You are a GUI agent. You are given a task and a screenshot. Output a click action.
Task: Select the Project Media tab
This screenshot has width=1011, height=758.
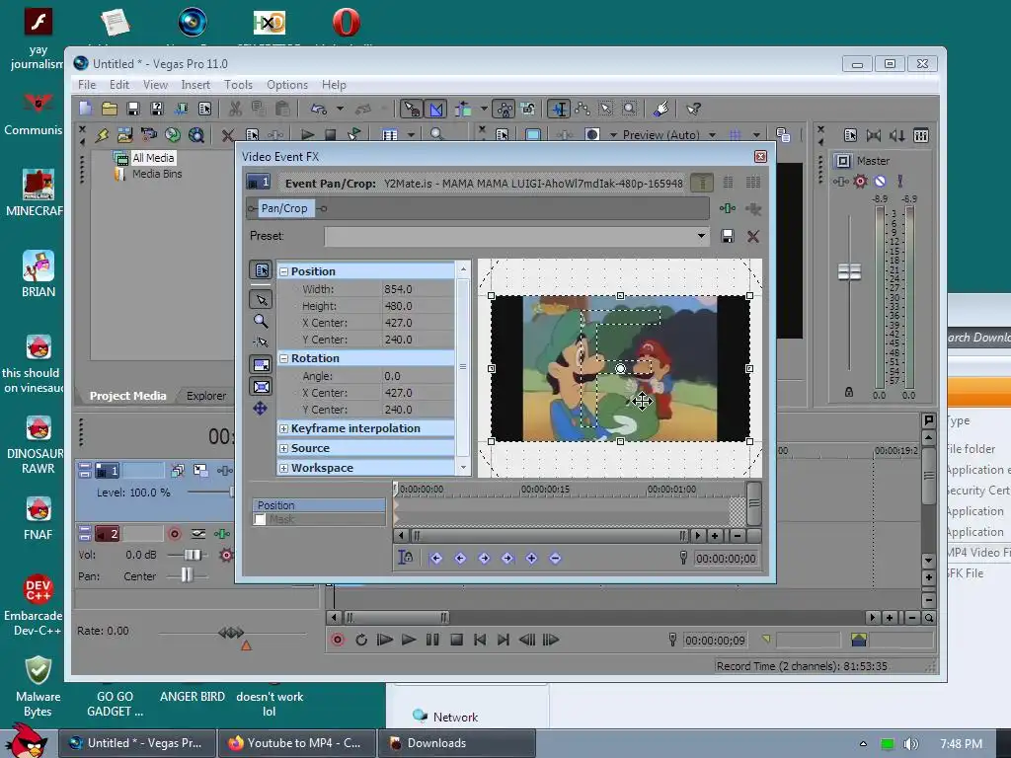point(127,396)
